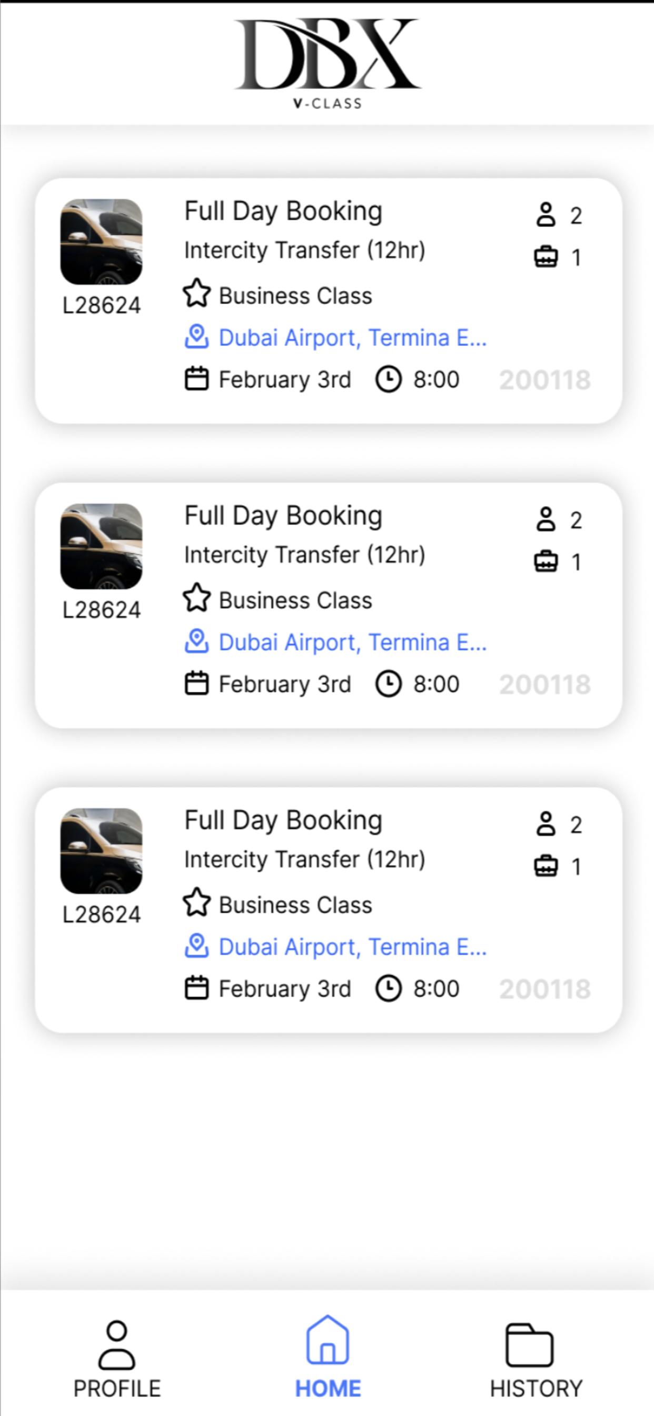
Task: Click the calendar icon in first booking
Action: click(196, 379)
